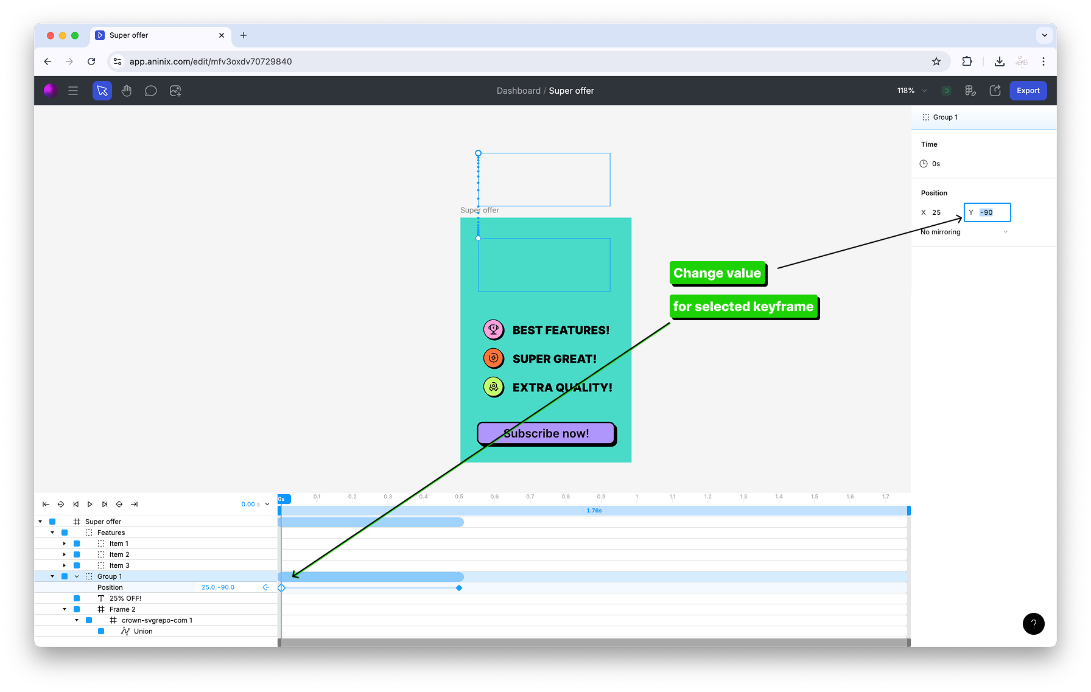
Task: Bookmark this page with the star icon
Action: [x=936, y=61]
